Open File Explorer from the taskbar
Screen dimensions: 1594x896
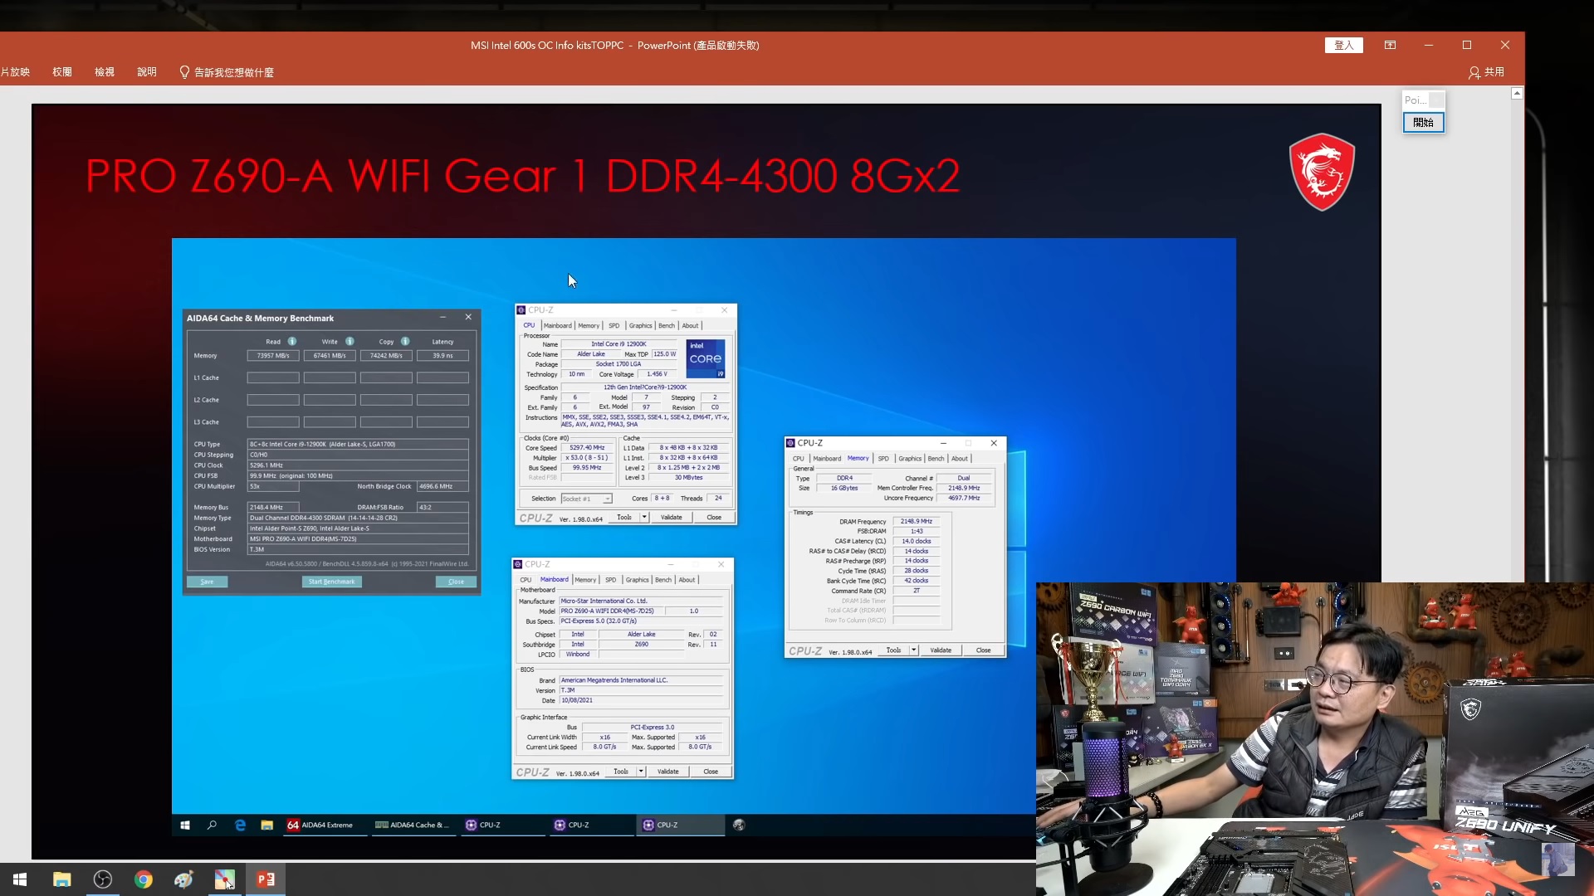[61, 879]
